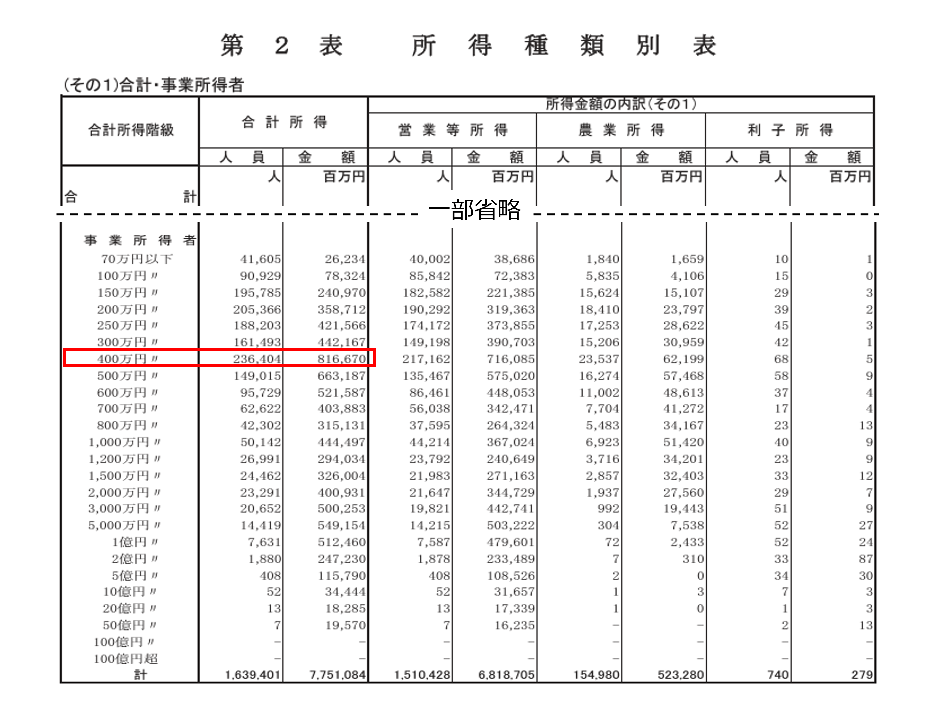Click the value 500,253
This screenshot has height=702, width=936.
click(x=342, y=509)
